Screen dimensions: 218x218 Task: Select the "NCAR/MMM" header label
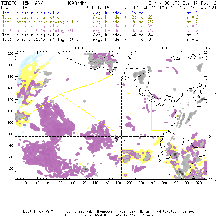click(77, 3)
